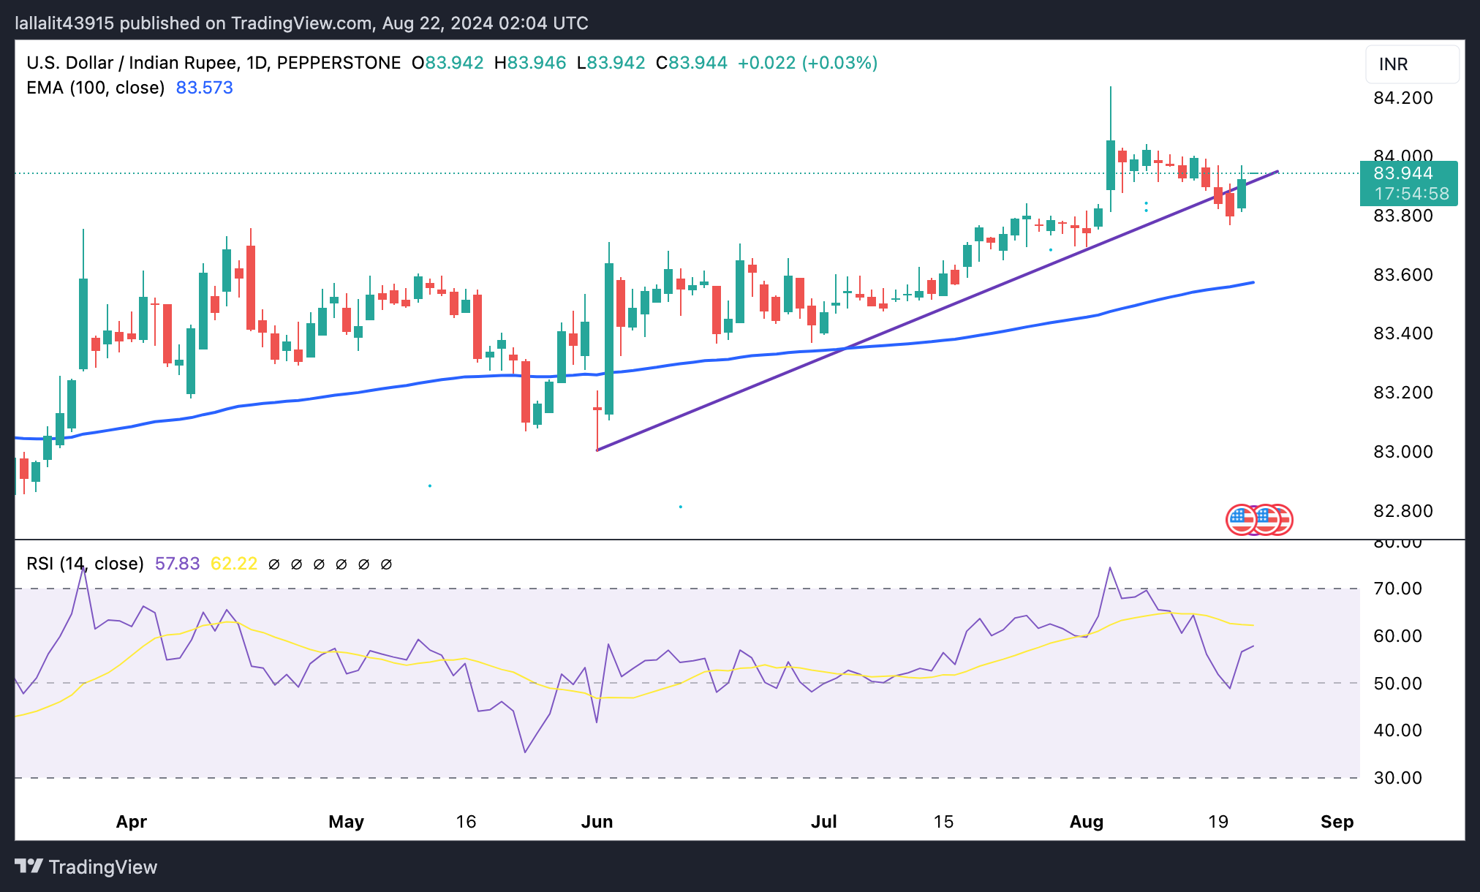Click the blue EMA value 83.573

(x=204, y=88)
